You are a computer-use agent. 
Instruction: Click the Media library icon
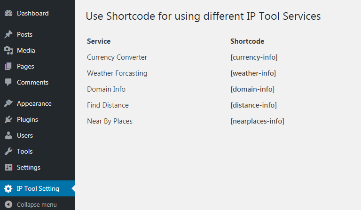(8, 50)
